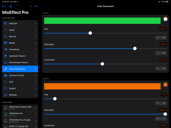Click Color 1 Luminance value 47.4%
Viewport: 171px width, 128px height.
[x=163, y=60]
